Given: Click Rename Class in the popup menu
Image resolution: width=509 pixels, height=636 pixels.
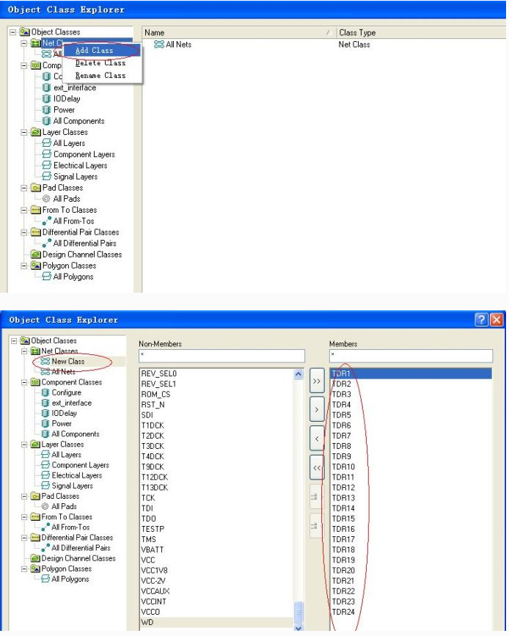Looking at the screenshot, I should (100, 76).
